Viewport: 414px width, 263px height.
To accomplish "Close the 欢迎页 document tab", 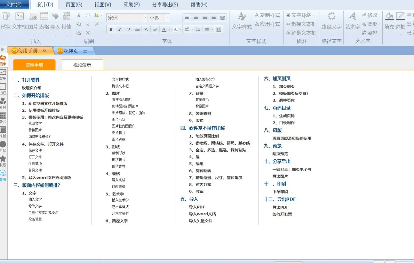I will (85, 51).
